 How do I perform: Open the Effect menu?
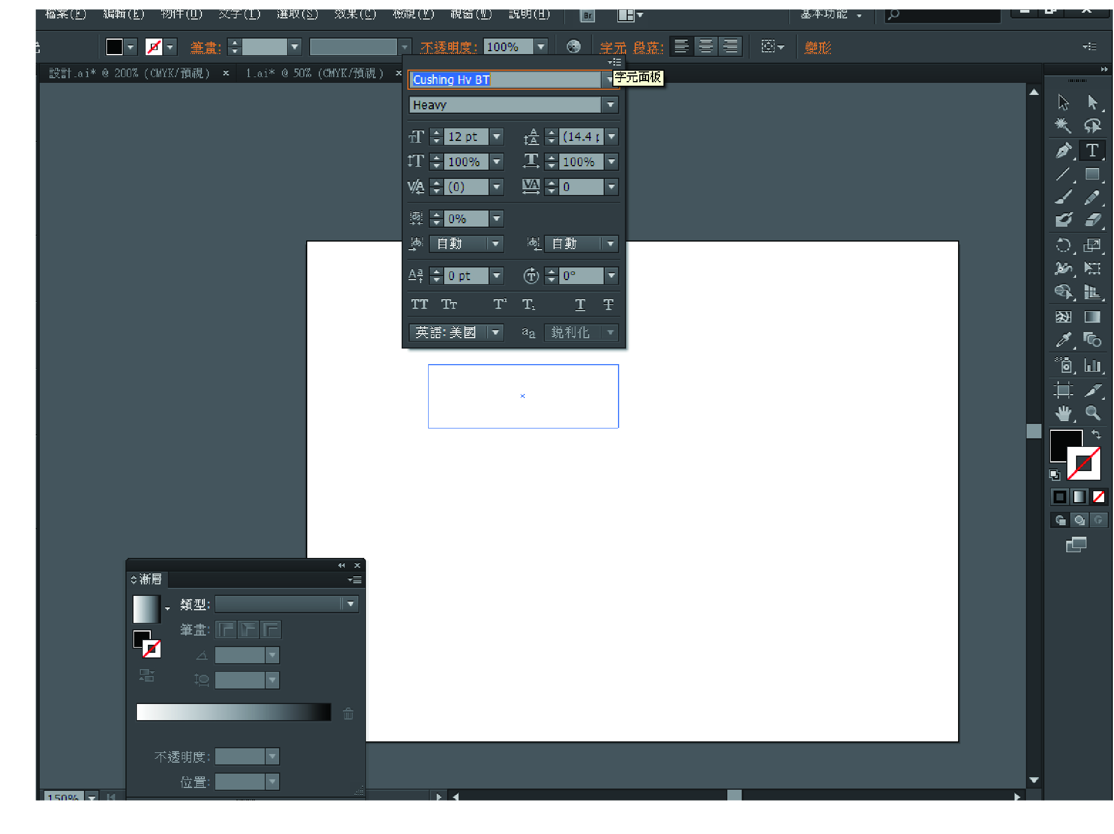[355, 14]
